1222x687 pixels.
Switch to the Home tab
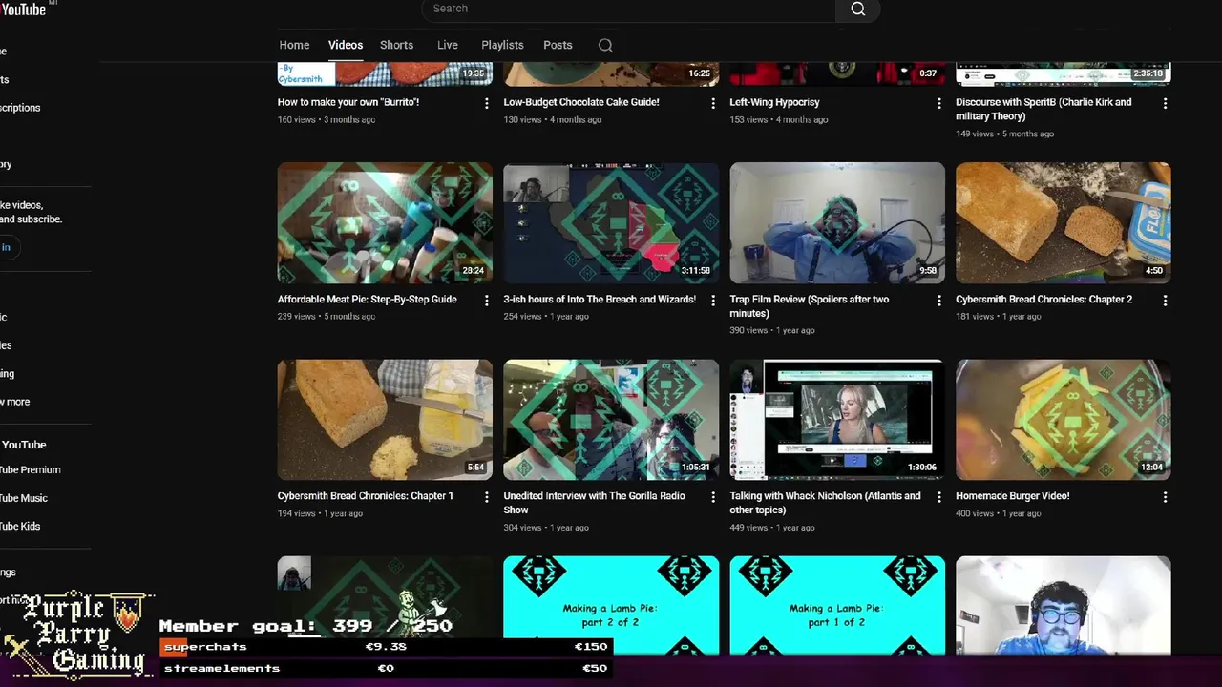294,45
